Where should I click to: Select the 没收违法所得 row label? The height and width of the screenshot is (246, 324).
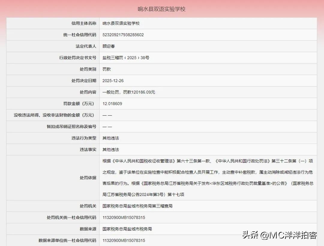[54, 115]
